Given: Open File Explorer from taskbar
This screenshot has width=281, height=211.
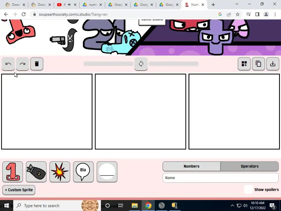Looking at the screenshot, I should click(134, 206).
